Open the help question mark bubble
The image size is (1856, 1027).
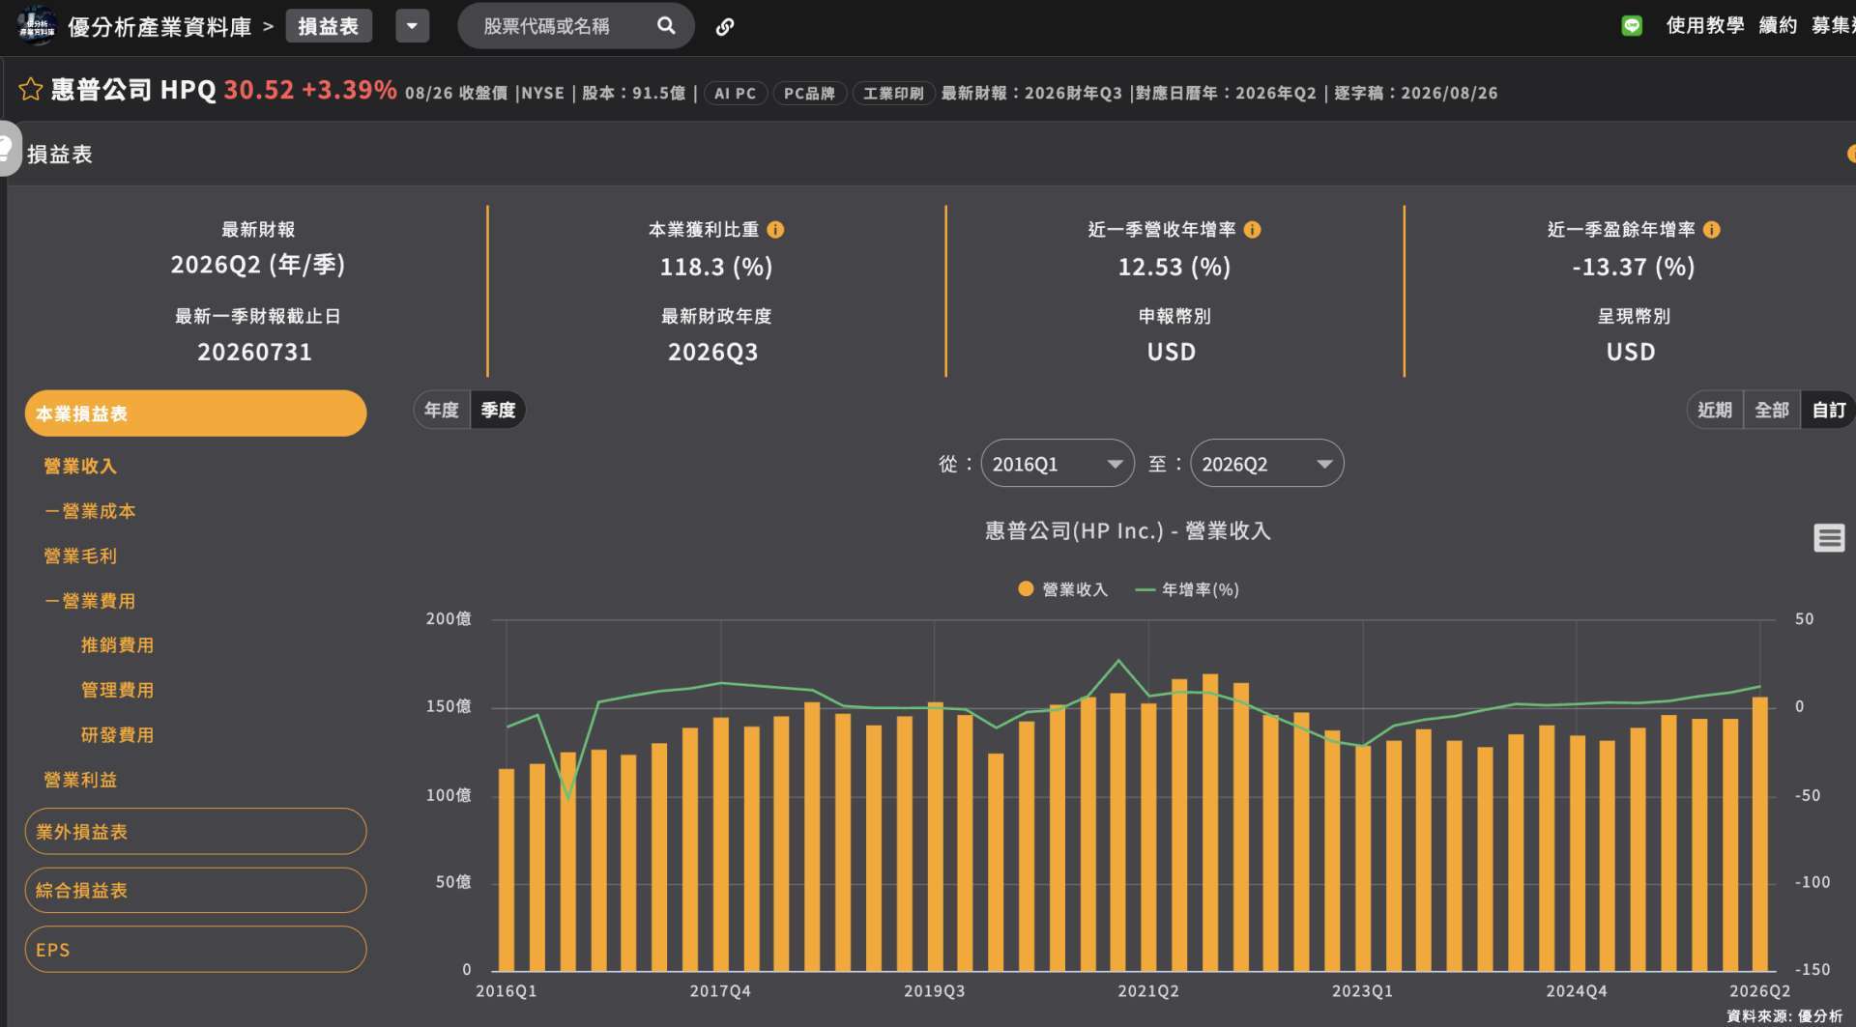(8, 149)
